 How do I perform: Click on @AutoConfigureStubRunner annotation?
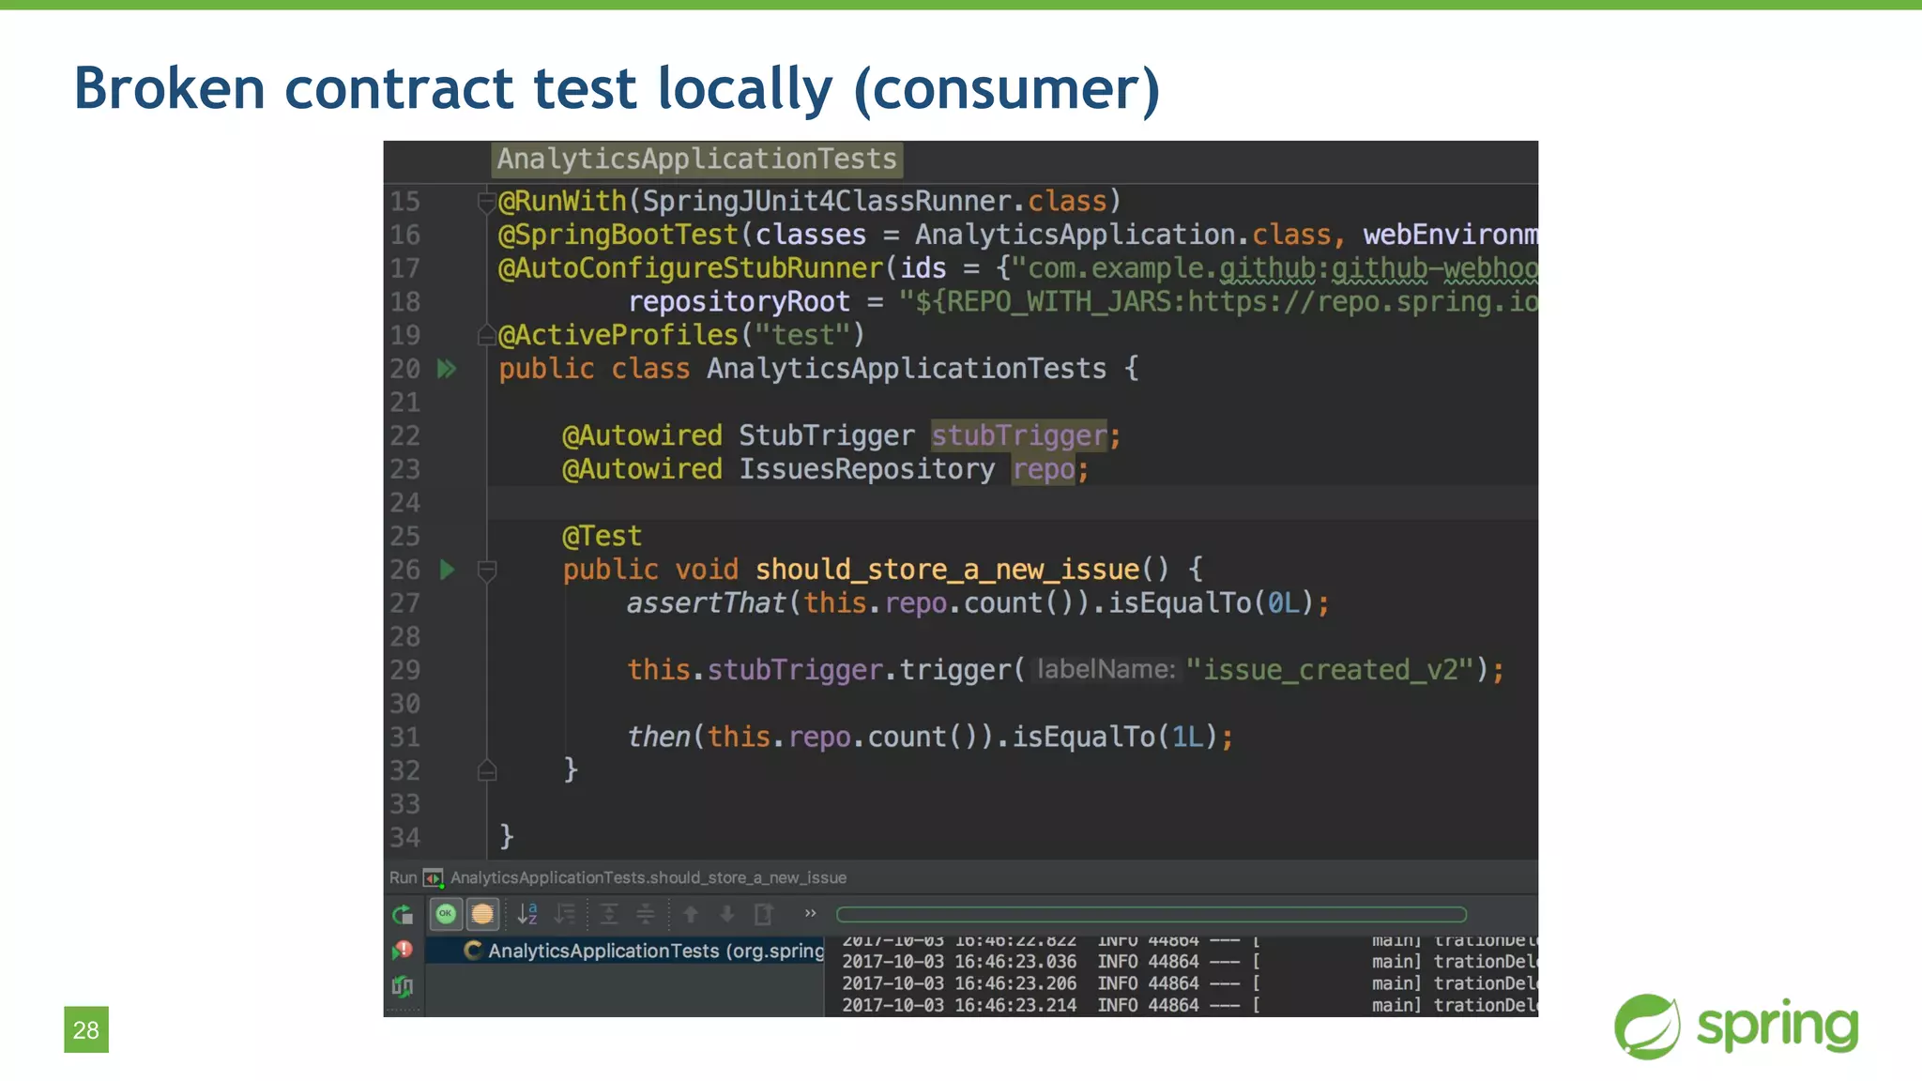pos(691,268)
